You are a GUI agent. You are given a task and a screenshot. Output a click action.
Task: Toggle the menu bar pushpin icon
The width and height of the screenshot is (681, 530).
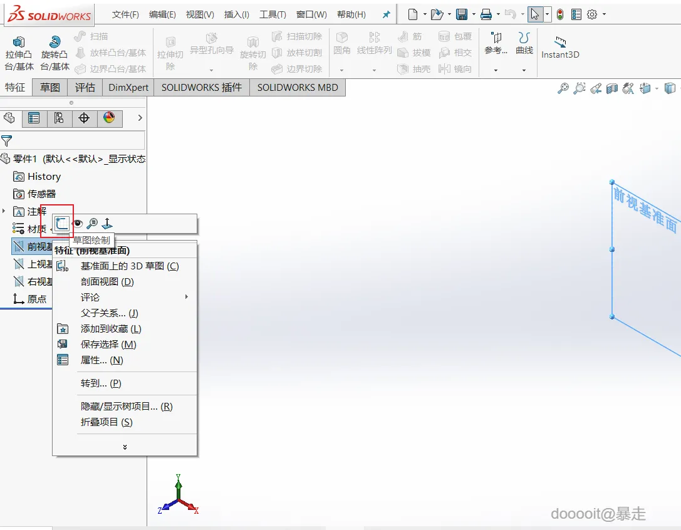click(385, 14)
